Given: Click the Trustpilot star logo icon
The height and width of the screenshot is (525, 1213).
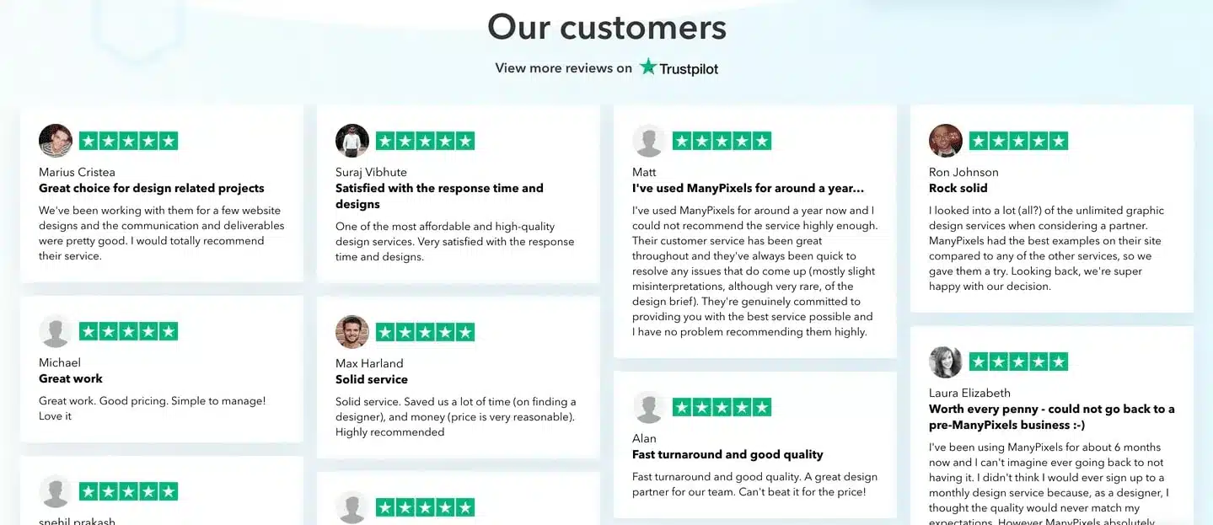Looking at the screenshot, I should coord(647,67).
